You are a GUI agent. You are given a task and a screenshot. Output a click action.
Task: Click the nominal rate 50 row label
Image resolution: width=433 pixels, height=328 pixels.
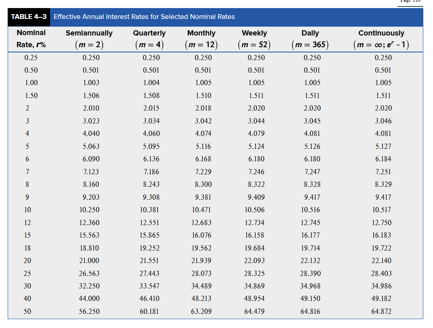(27, 311)
